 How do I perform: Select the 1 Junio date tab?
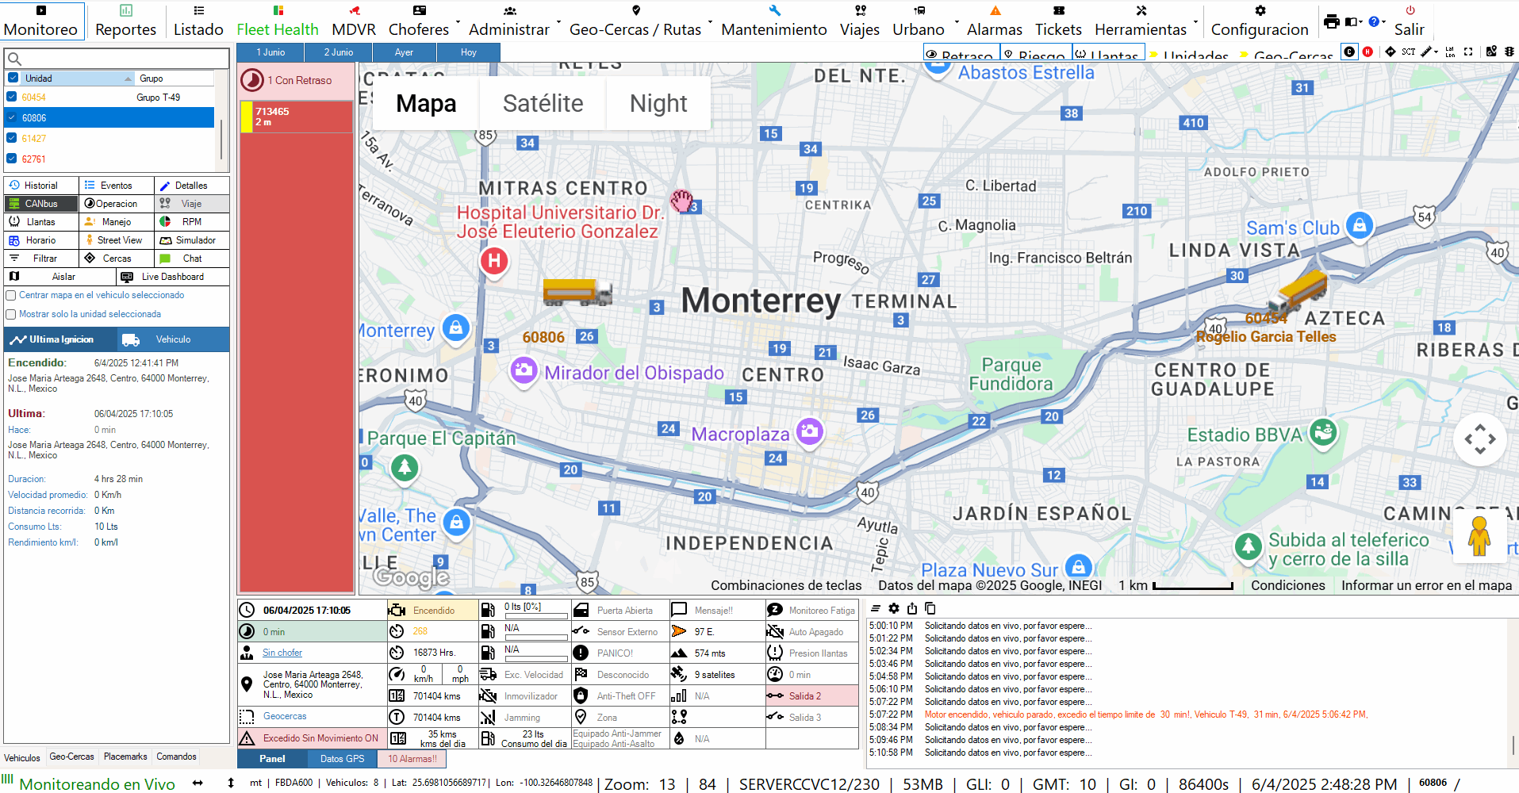tap(270, 52)
